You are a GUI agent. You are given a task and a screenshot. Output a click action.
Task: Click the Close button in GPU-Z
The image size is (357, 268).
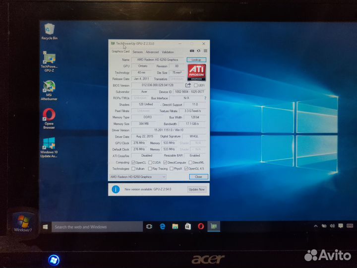[x=198, y=177]
